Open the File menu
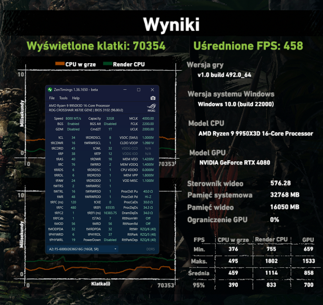 coord(52,98)
